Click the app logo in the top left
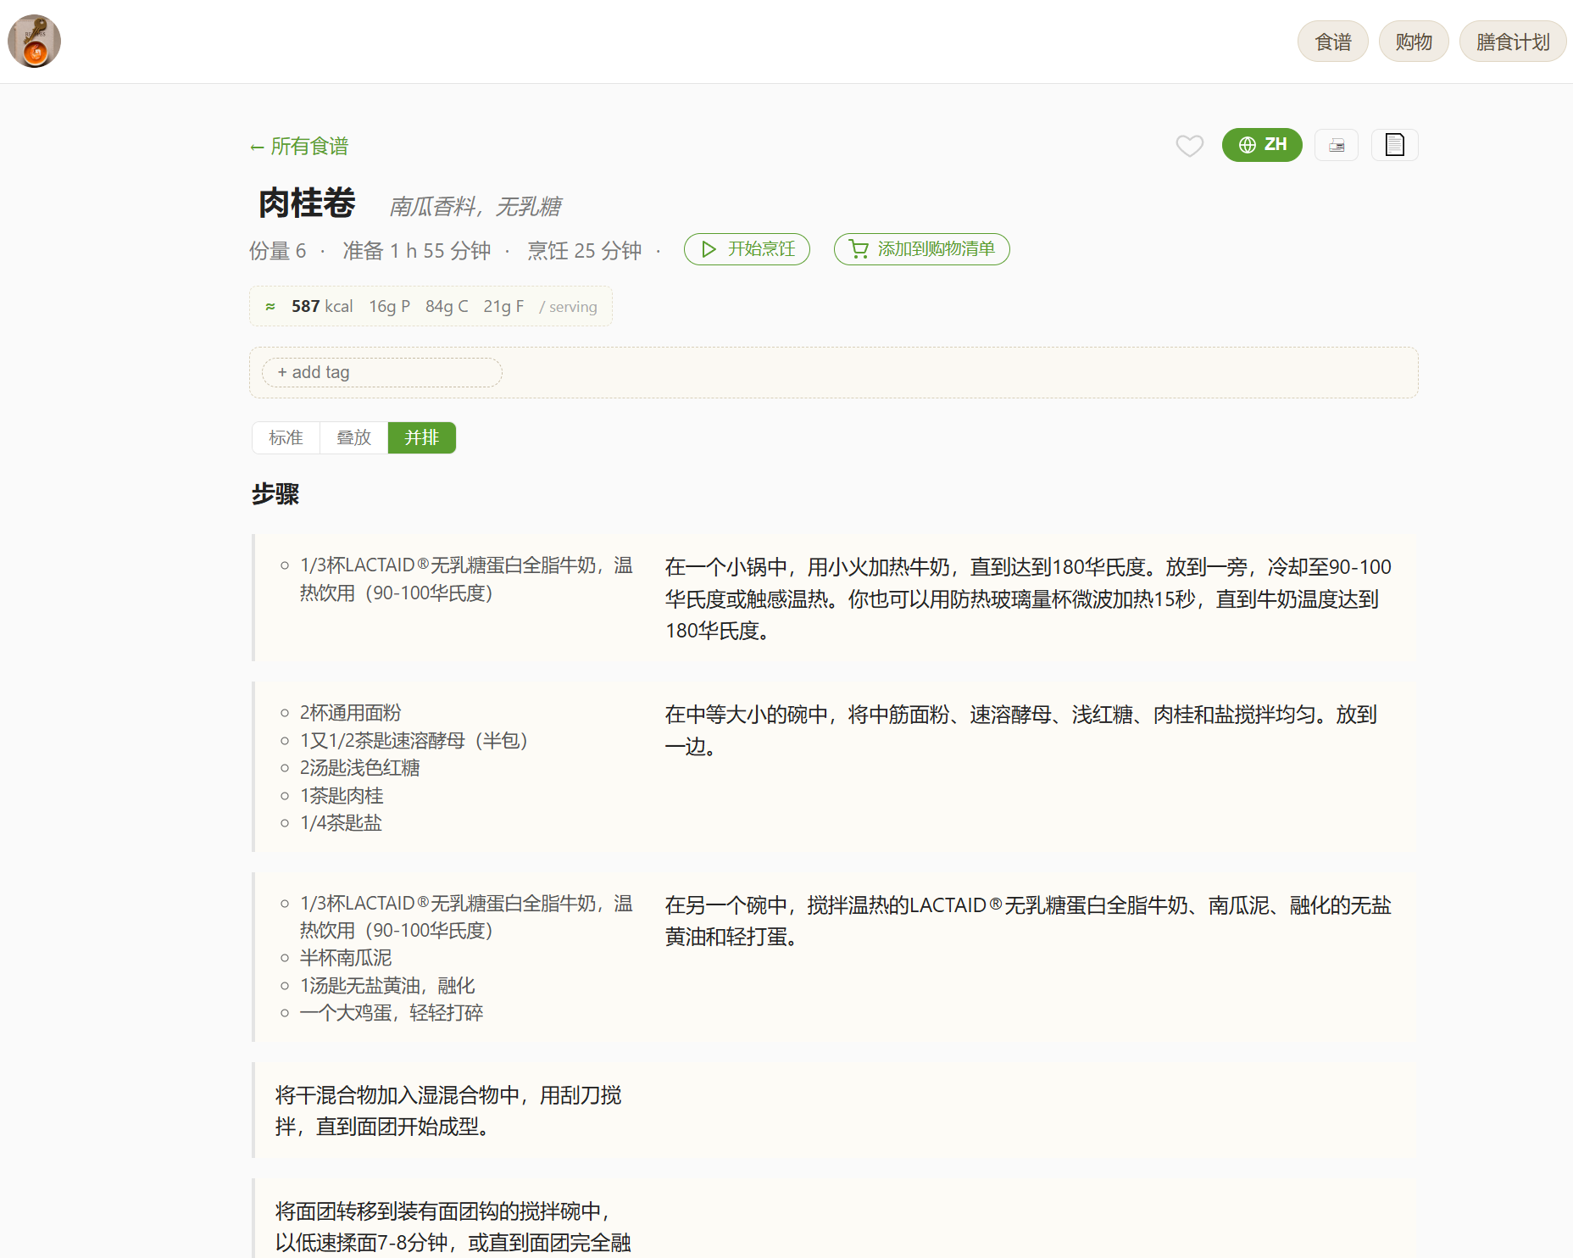Viewport: 1573px width, 1258px height. 34,40
